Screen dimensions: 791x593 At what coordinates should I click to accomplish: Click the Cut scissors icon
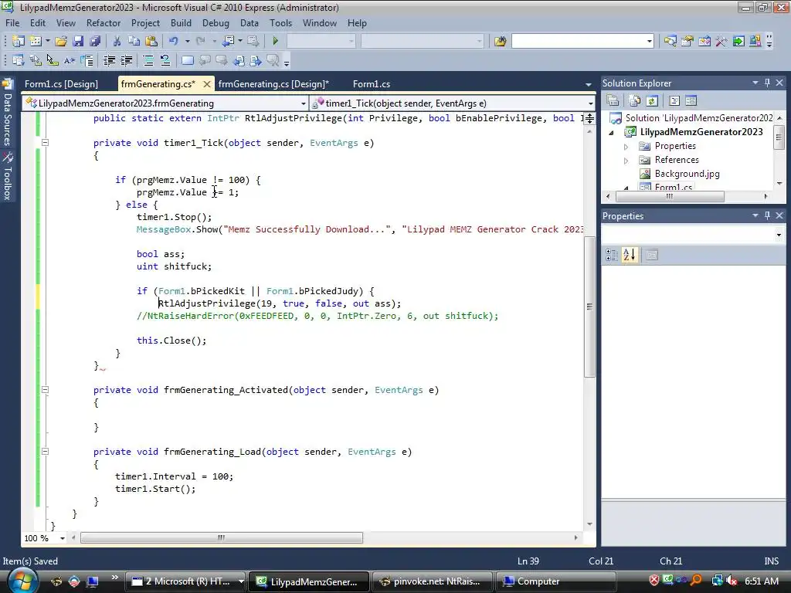(x=117, y=41)
